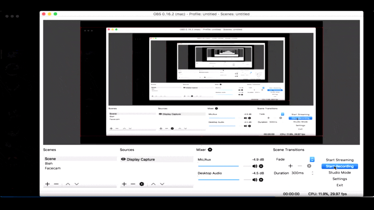Mute the Desktop Audio speaker icon
Viewport: 374px width, 210px height.
pyautogui.click(x=255, y=180)
